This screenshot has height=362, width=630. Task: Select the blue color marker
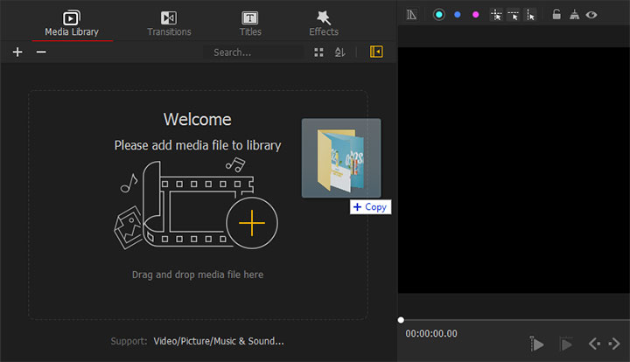[x=457, y=15]
